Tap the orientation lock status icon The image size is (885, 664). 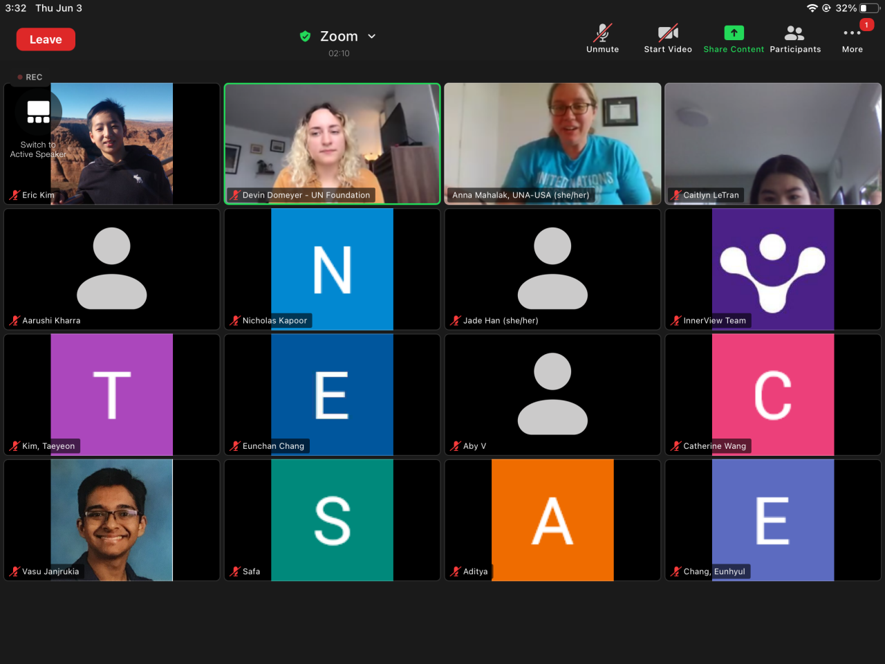pyautogui.click(x=826, y=8)
